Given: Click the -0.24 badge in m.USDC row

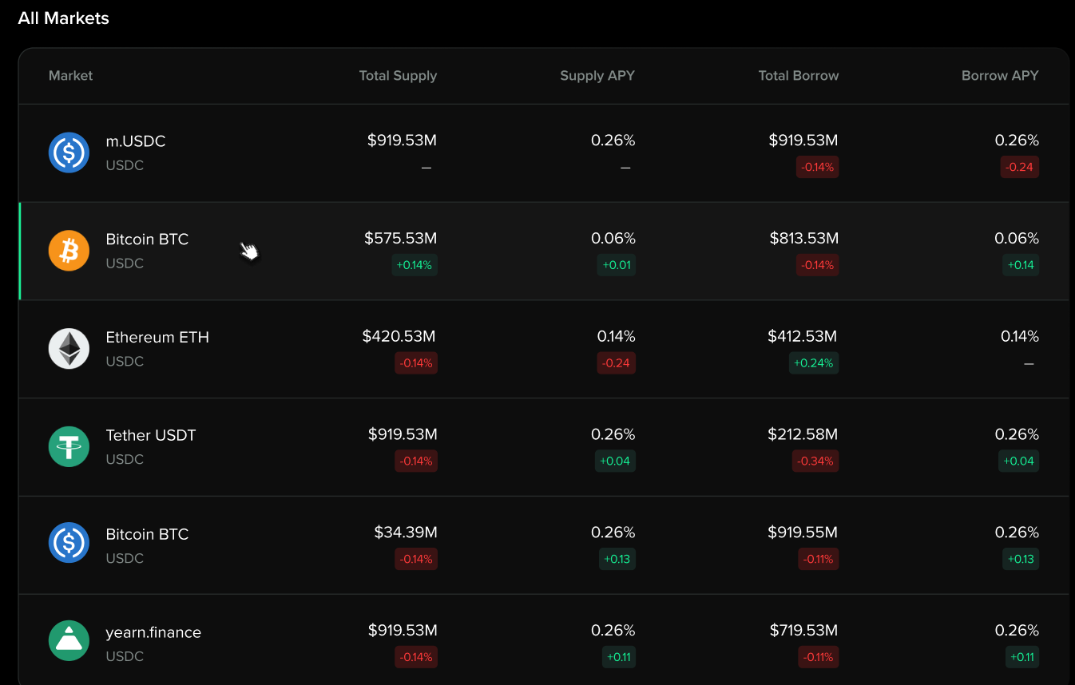Looking at the screenshot, I should 1020,167.
